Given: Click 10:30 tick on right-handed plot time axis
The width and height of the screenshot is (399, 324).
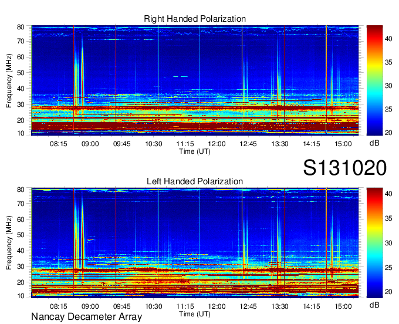Looking at the screenshot, I should pyautogui.click(x=154, y=144).
